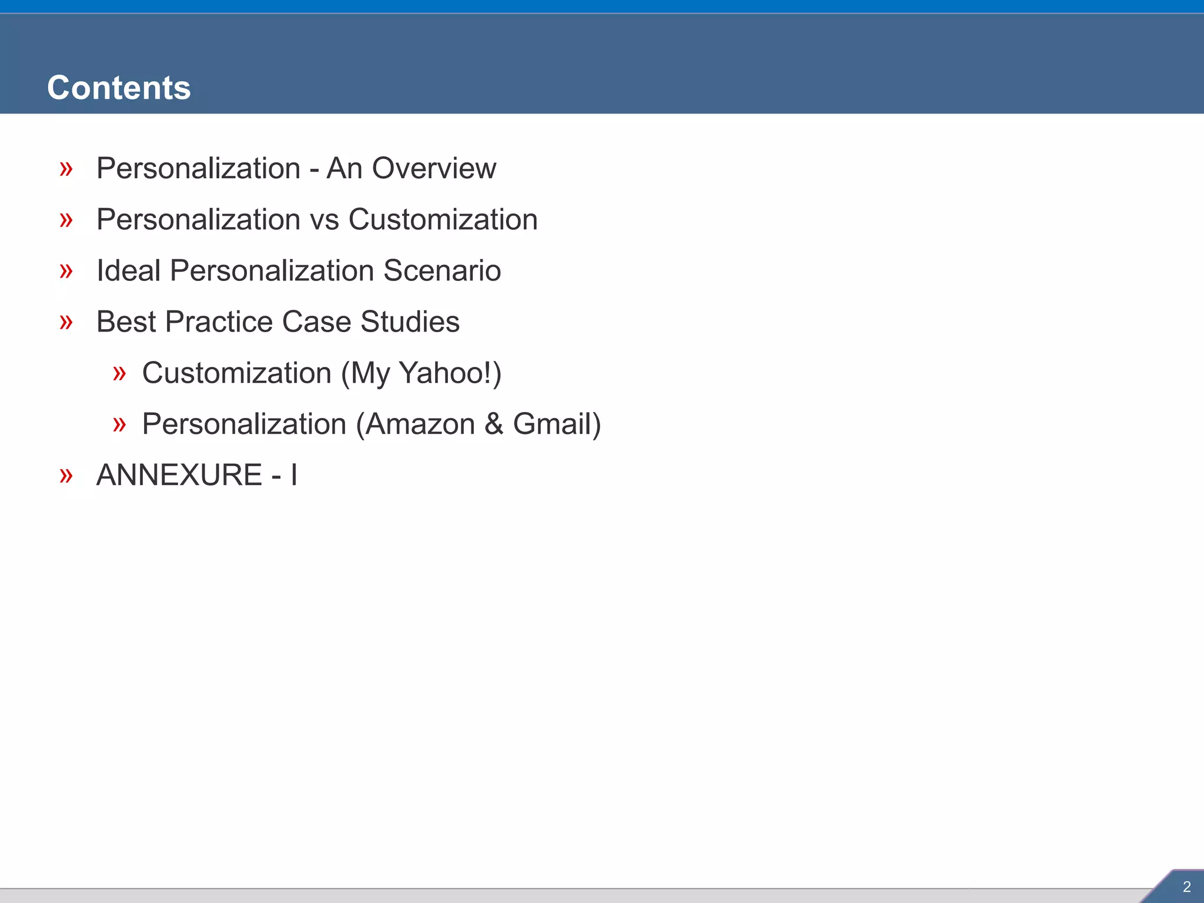Screen dimensions: 1204x903
Task: Click red bullet beside ANNEXURE - I
Action: click(66, 476)
